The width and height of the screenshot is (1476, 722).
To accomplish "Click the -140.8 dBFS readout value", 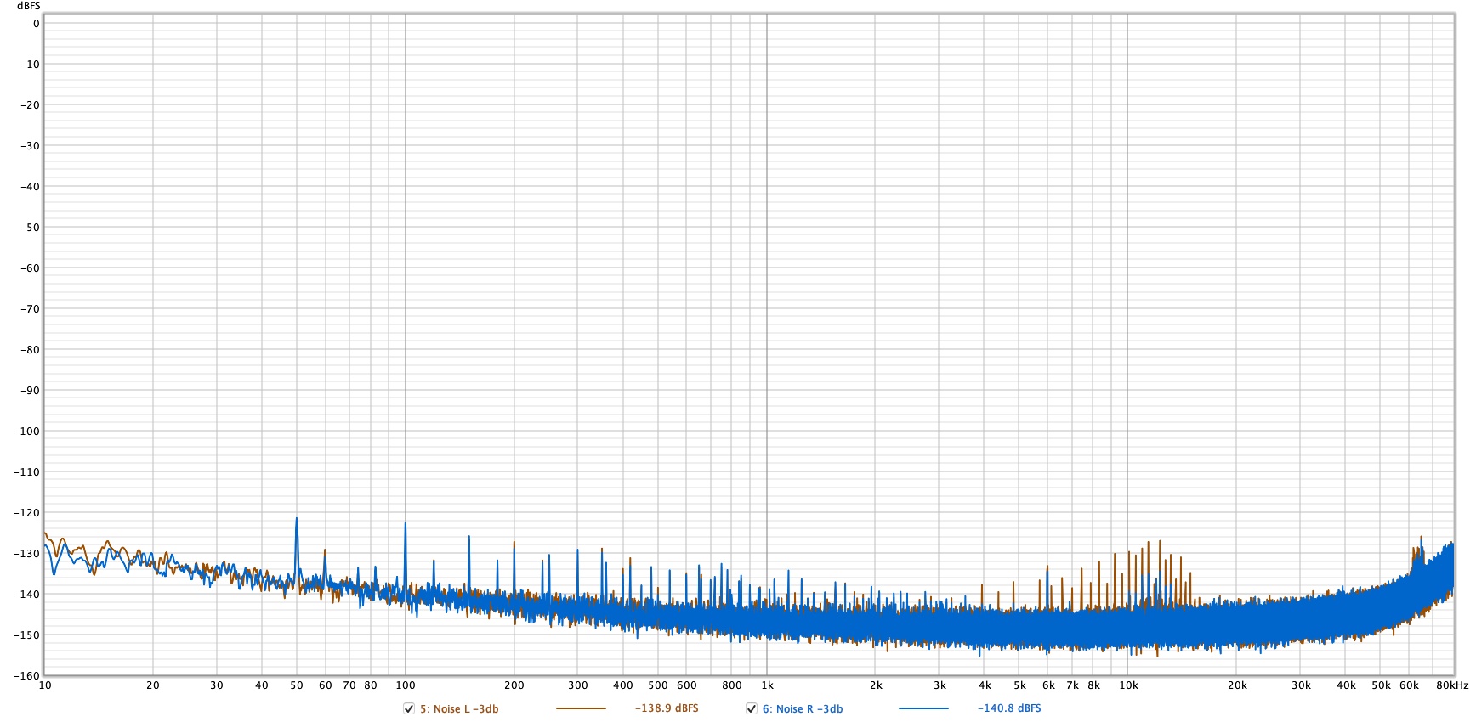I will 1009,708.
